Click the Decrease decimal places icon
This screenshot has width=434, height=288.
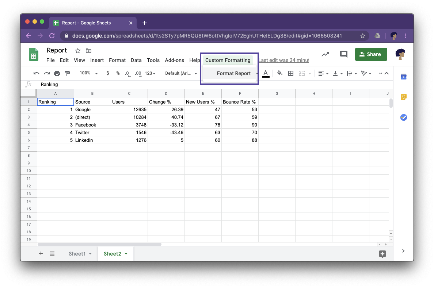coord(127,73)
